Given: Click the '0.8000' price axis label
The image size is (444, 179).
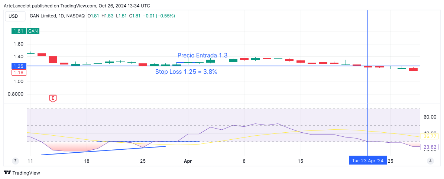Looking at the screenshot, I should pyautogui.click(x=16, y=94).
